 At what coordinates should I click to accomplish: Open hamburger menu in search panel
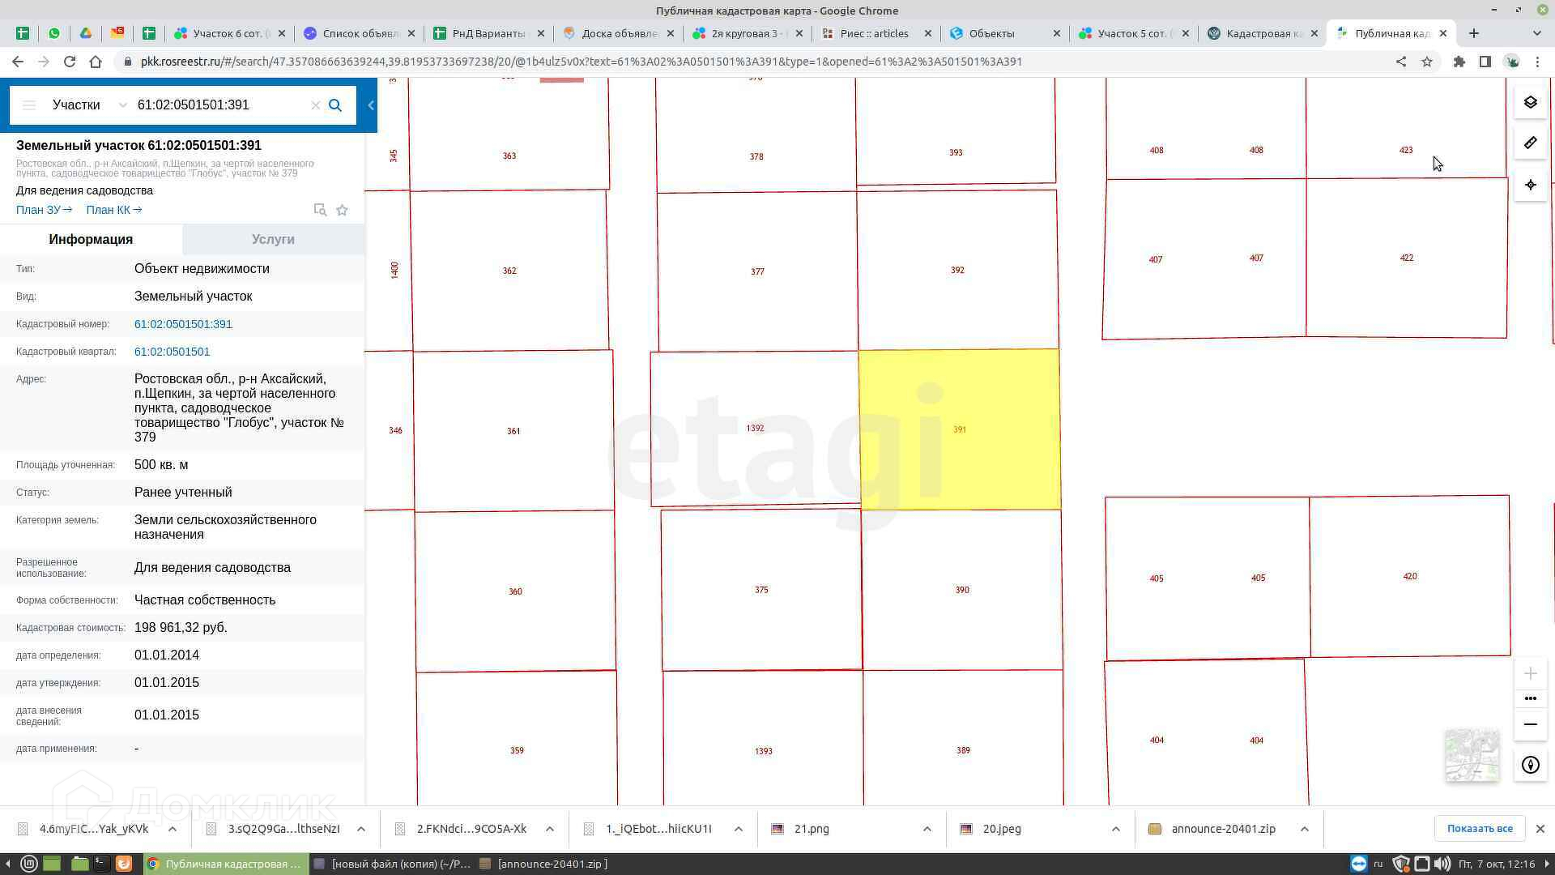29,105
